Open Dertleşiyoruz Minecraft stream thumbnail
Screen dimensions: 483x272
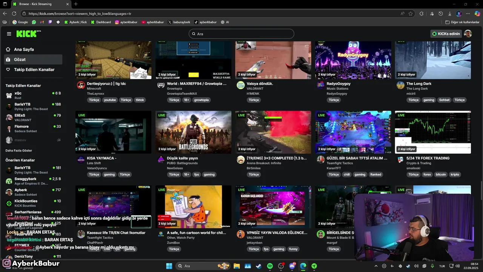113,60
